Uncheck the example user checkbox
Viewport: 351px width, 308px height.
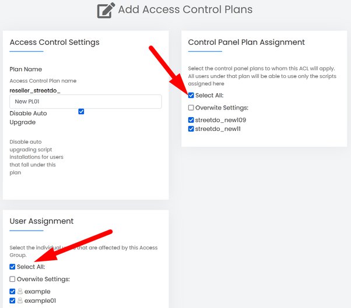pyautogui.click(x=13, y=292)
